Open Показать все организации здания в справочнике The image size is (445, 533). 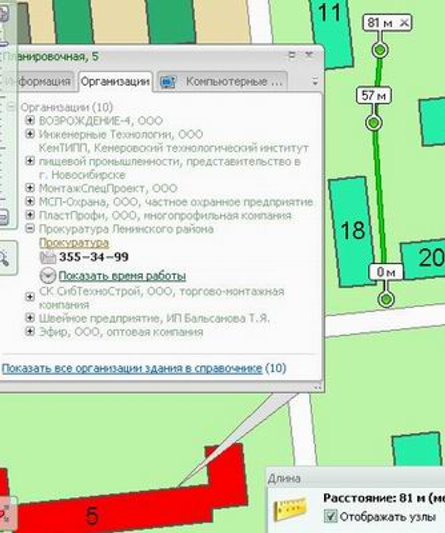tap(132, 368)
